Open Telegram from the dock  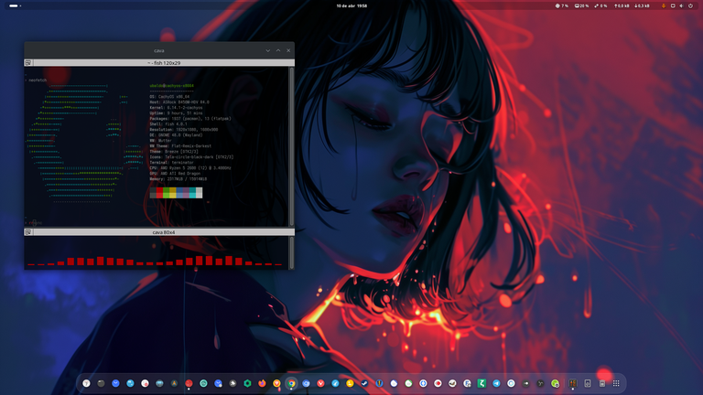coord(496,383)
